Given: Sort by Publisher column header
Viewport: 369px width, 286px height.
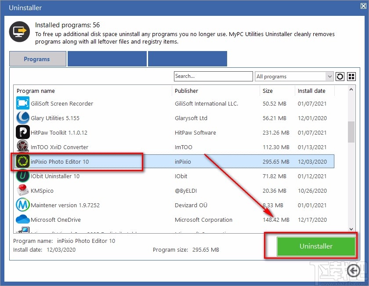Looking at the screenshot, I should 186,91.
